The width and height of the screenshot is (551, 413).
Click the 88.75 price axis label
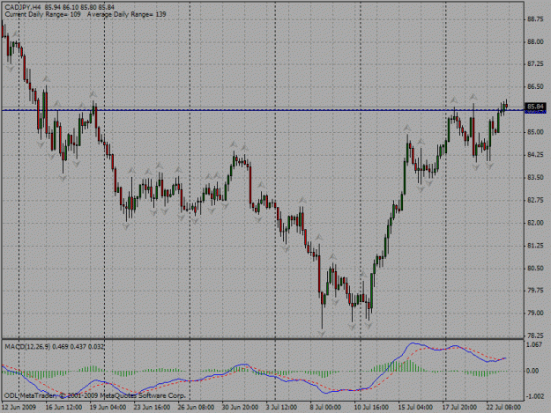(x=535, y=19)
